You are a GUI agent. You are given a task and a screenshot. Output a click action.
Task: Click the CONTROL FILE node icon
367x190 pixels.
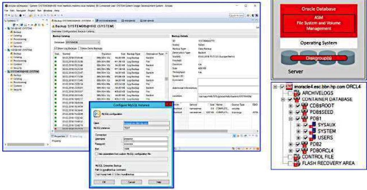(x=297, y=157)
